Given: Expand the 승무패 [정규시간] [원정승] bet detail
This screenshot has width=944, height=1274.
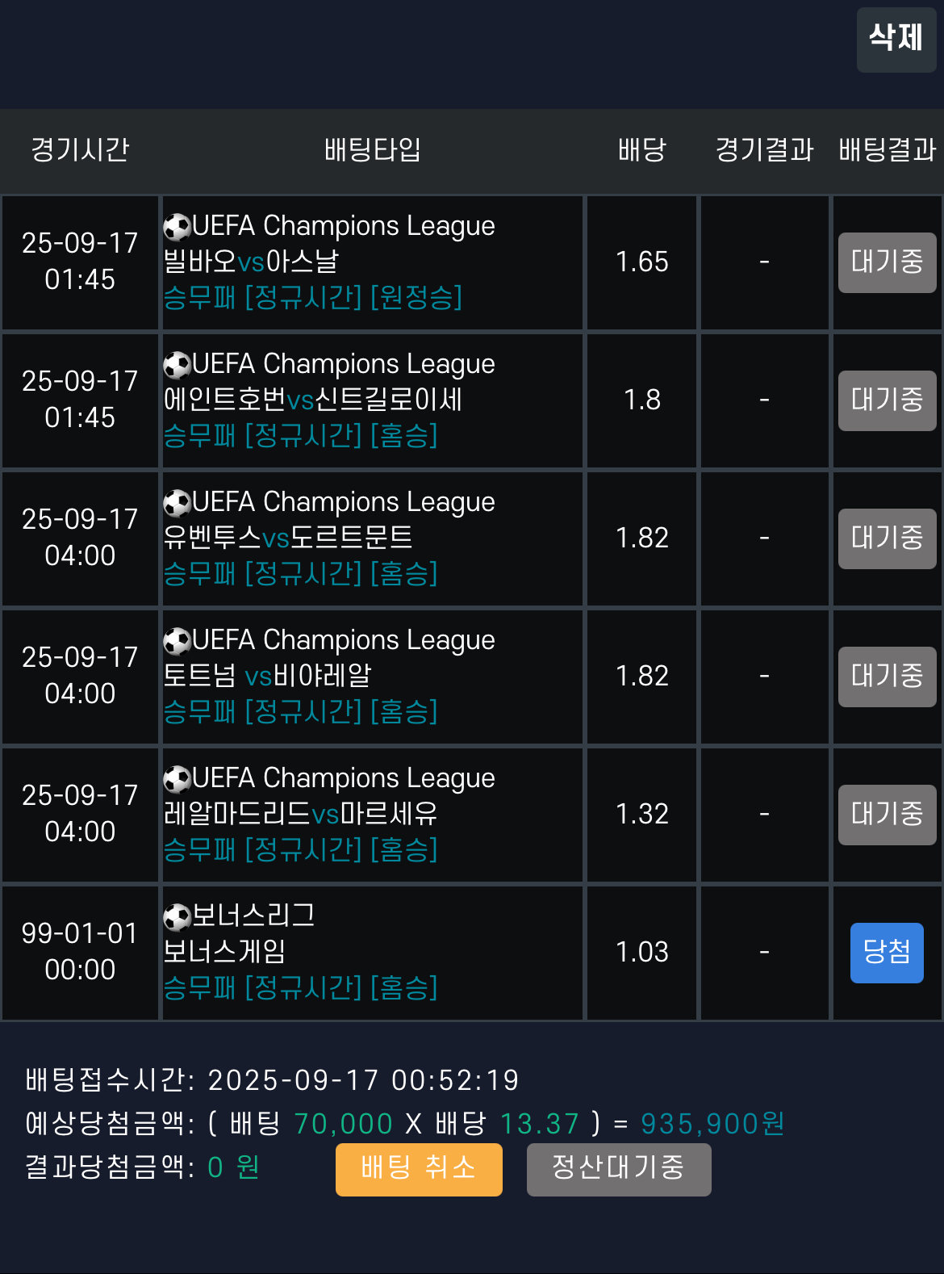Looking at the screenshot, I should (314, 299).
